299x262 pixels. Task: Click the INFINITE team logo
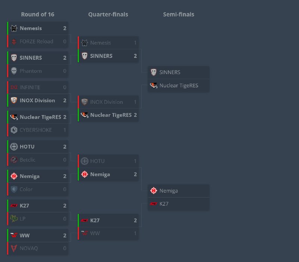(14, 87)
